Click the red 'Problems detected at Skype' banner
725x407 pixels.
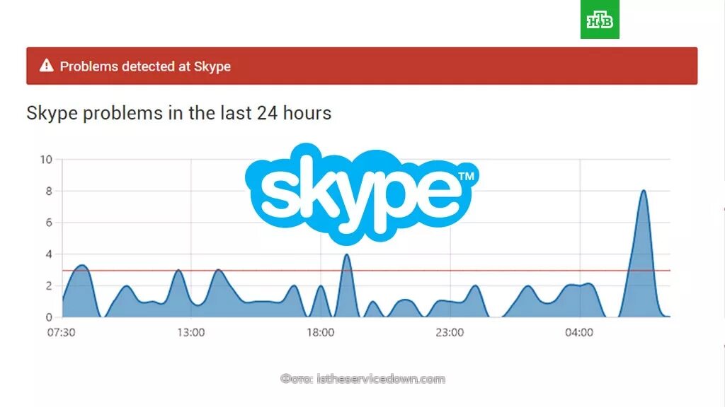(362, 66)
